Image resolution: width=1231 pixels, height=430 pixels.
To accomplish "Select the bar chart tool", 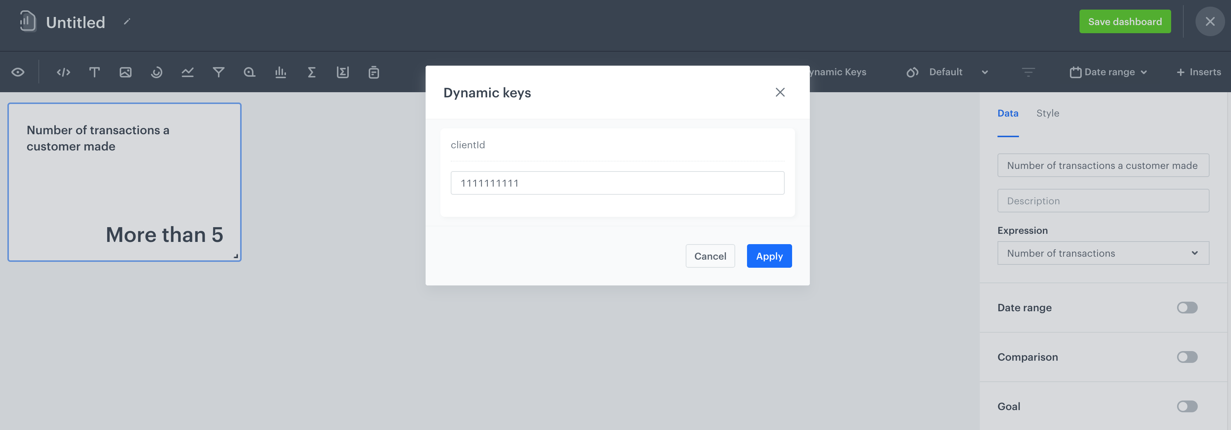I will [280, 72].
